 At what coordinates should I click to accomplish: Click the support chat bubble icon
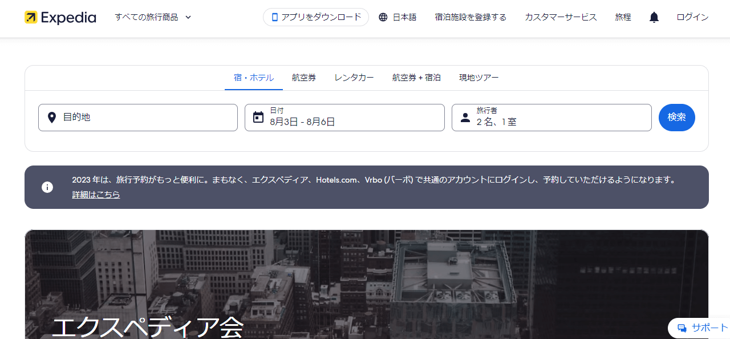coord(682,328)
